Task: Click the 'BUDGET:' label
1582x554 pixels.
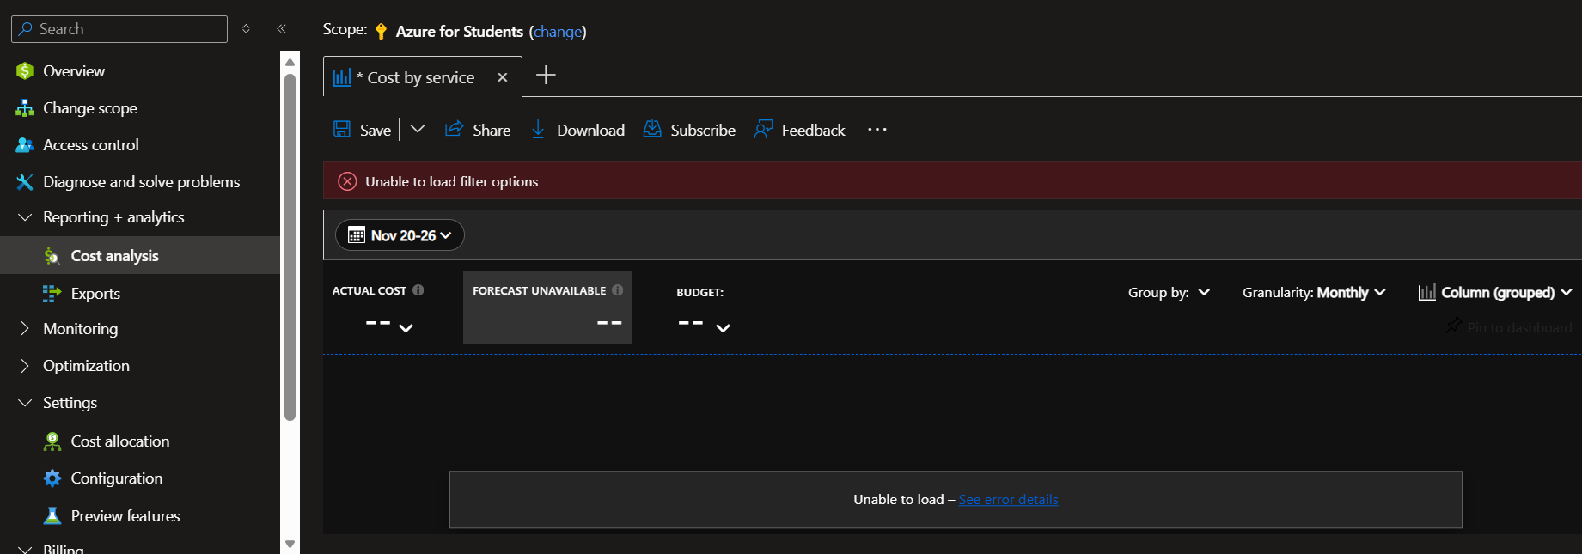Action: pos(699,293)
